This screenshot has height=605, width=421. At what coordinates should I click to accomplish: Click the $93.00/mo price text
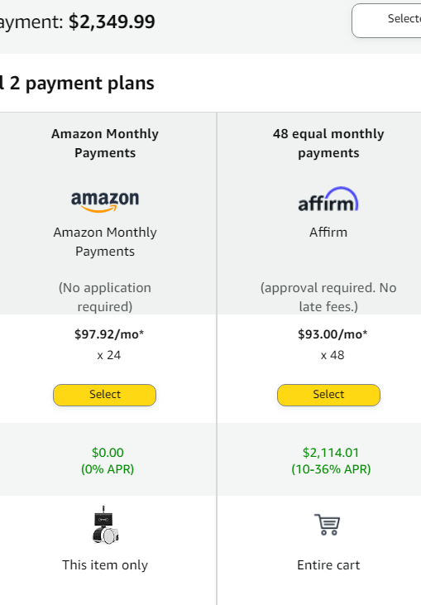pos(332,334)
